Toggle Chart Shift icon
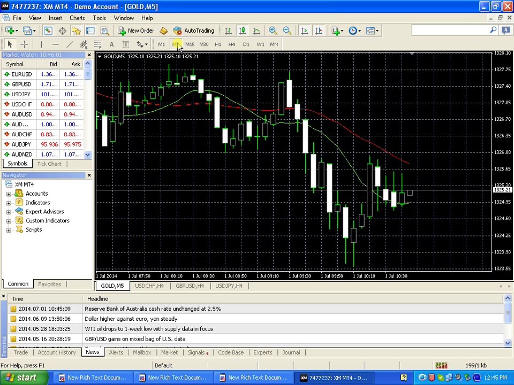This screenshot has width=514, height=385. coord(319,30)
